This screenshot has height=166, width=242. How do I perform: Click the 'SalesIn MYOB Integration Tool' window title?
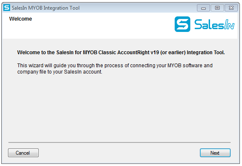tap(45, 8)
